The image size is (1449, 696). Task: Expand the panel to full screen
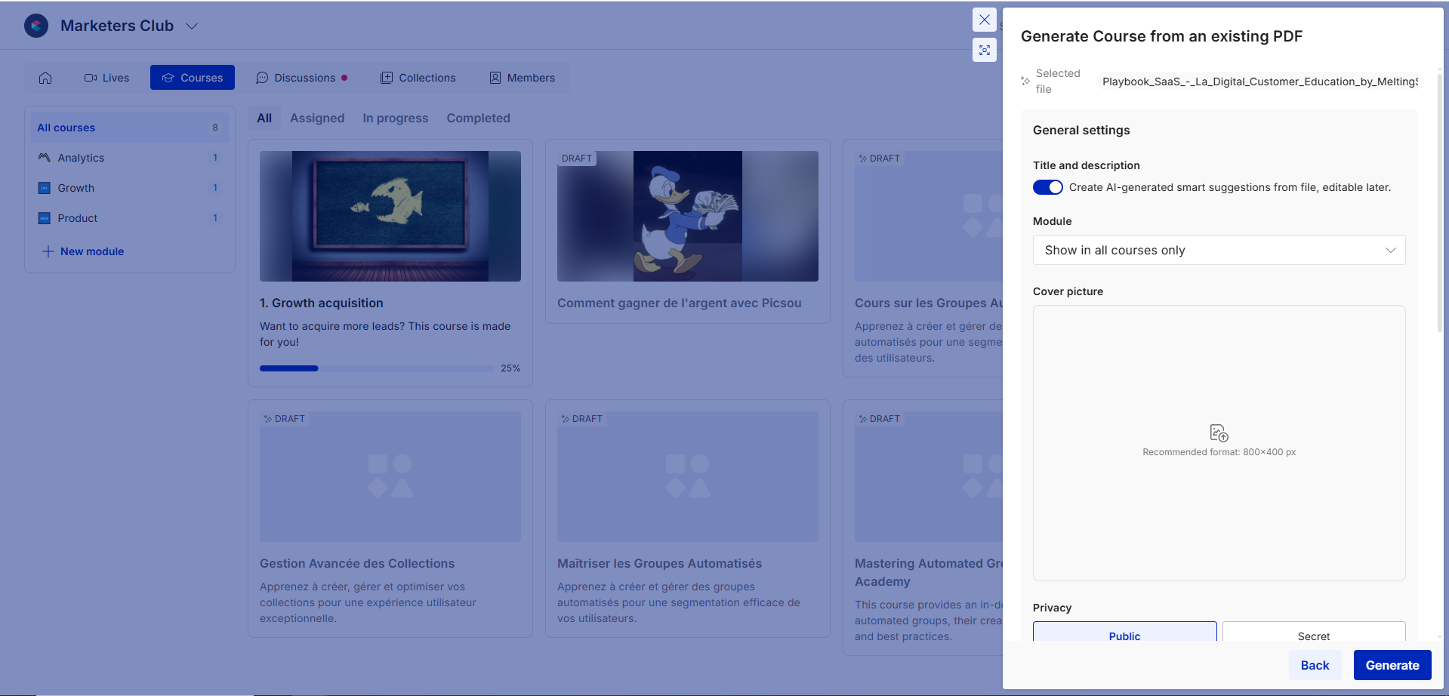[x=984, y=51]
